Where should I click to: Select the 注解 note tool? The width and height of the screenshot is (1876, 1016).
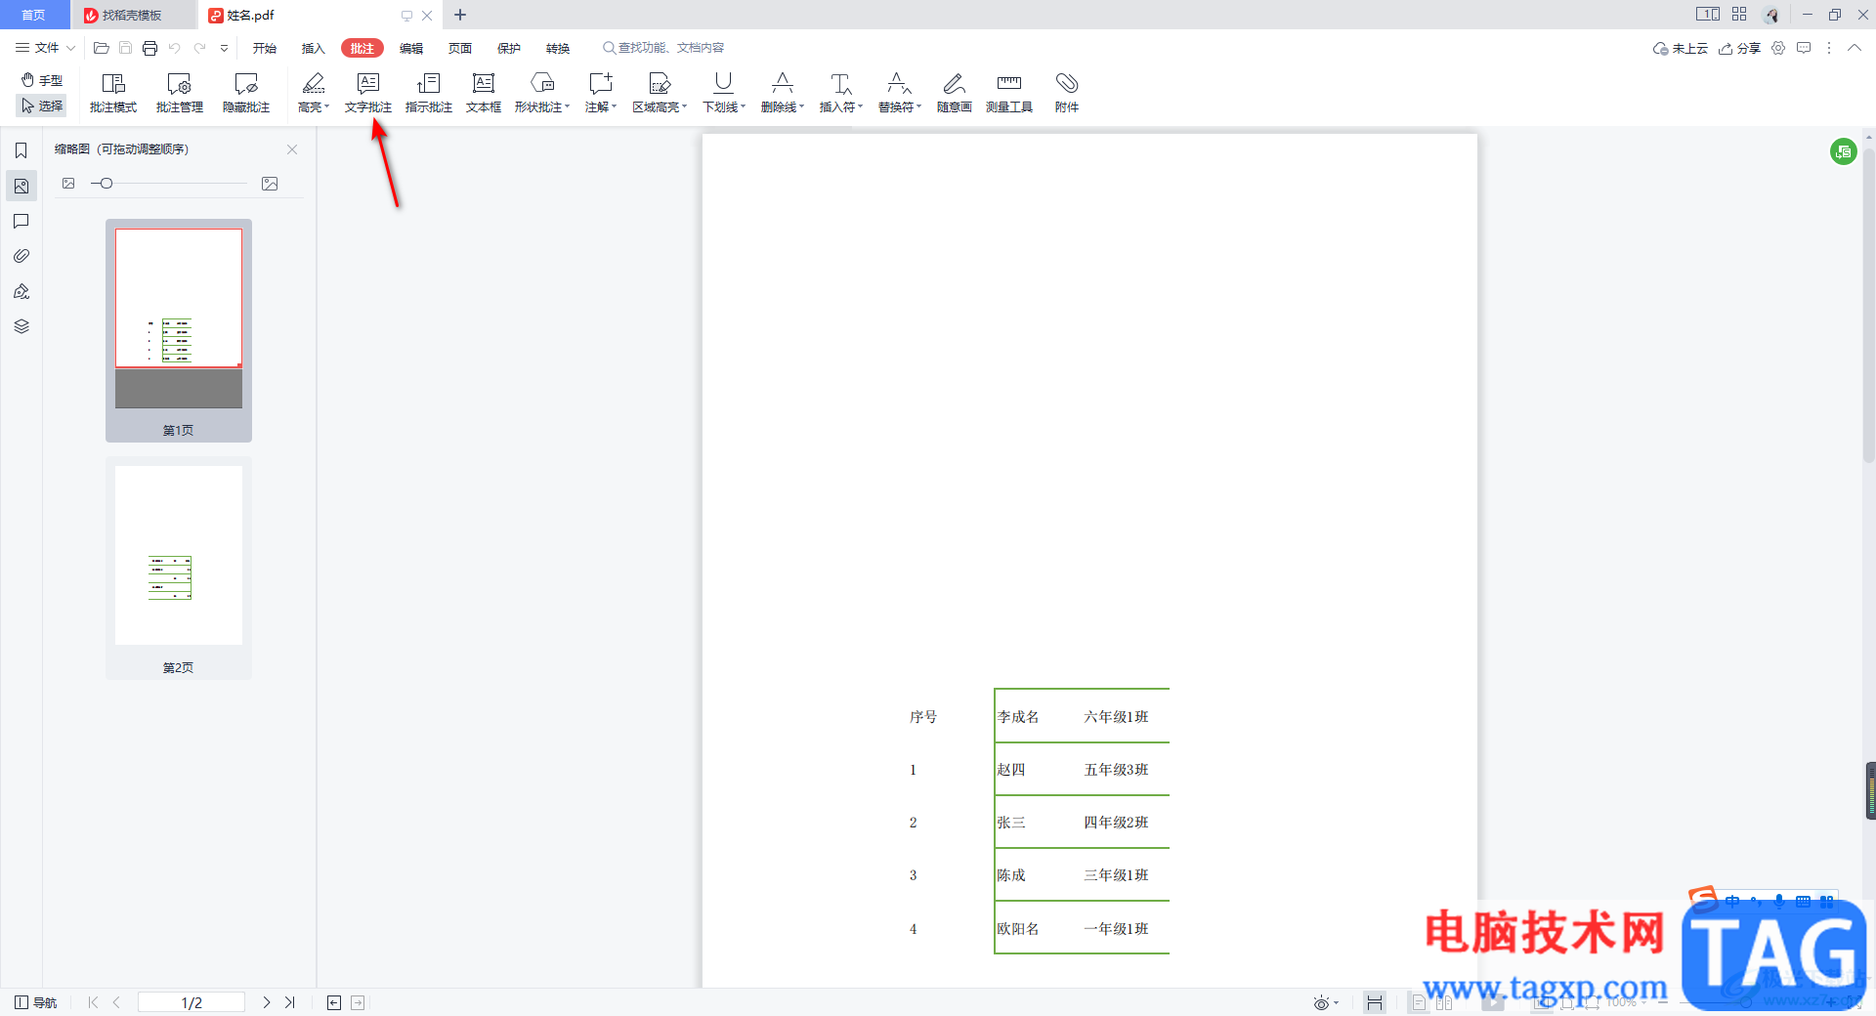[x=598, y=94]
